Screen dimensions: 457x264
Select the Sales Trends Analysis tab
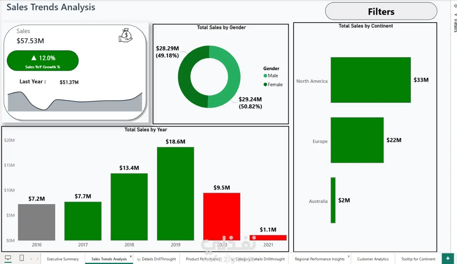[x=109, y=259]
